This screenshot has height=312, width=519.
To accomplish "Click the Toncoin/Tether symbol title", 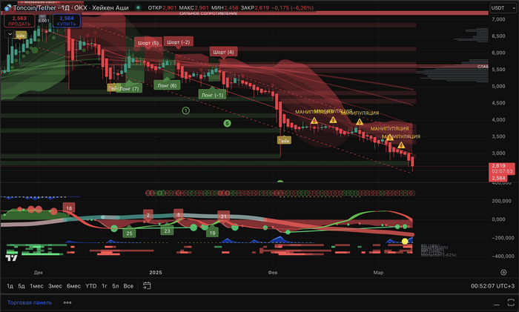I will 34,7.
